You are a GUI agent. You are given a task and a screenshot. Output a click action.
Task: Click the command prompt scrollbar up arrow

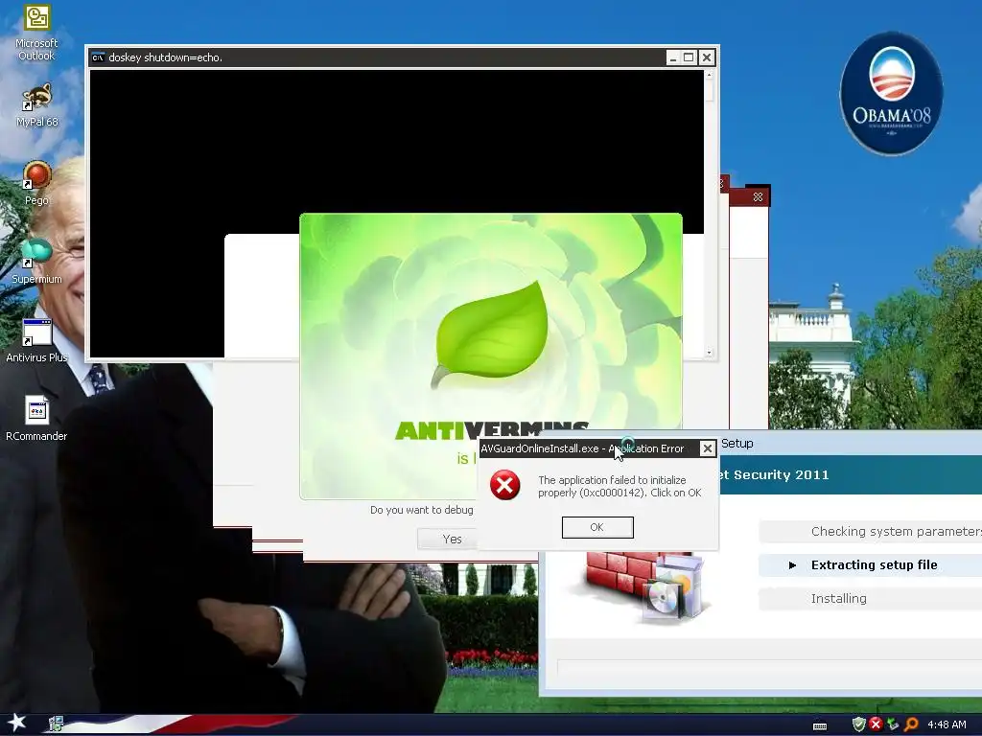[x=709, y=75]
